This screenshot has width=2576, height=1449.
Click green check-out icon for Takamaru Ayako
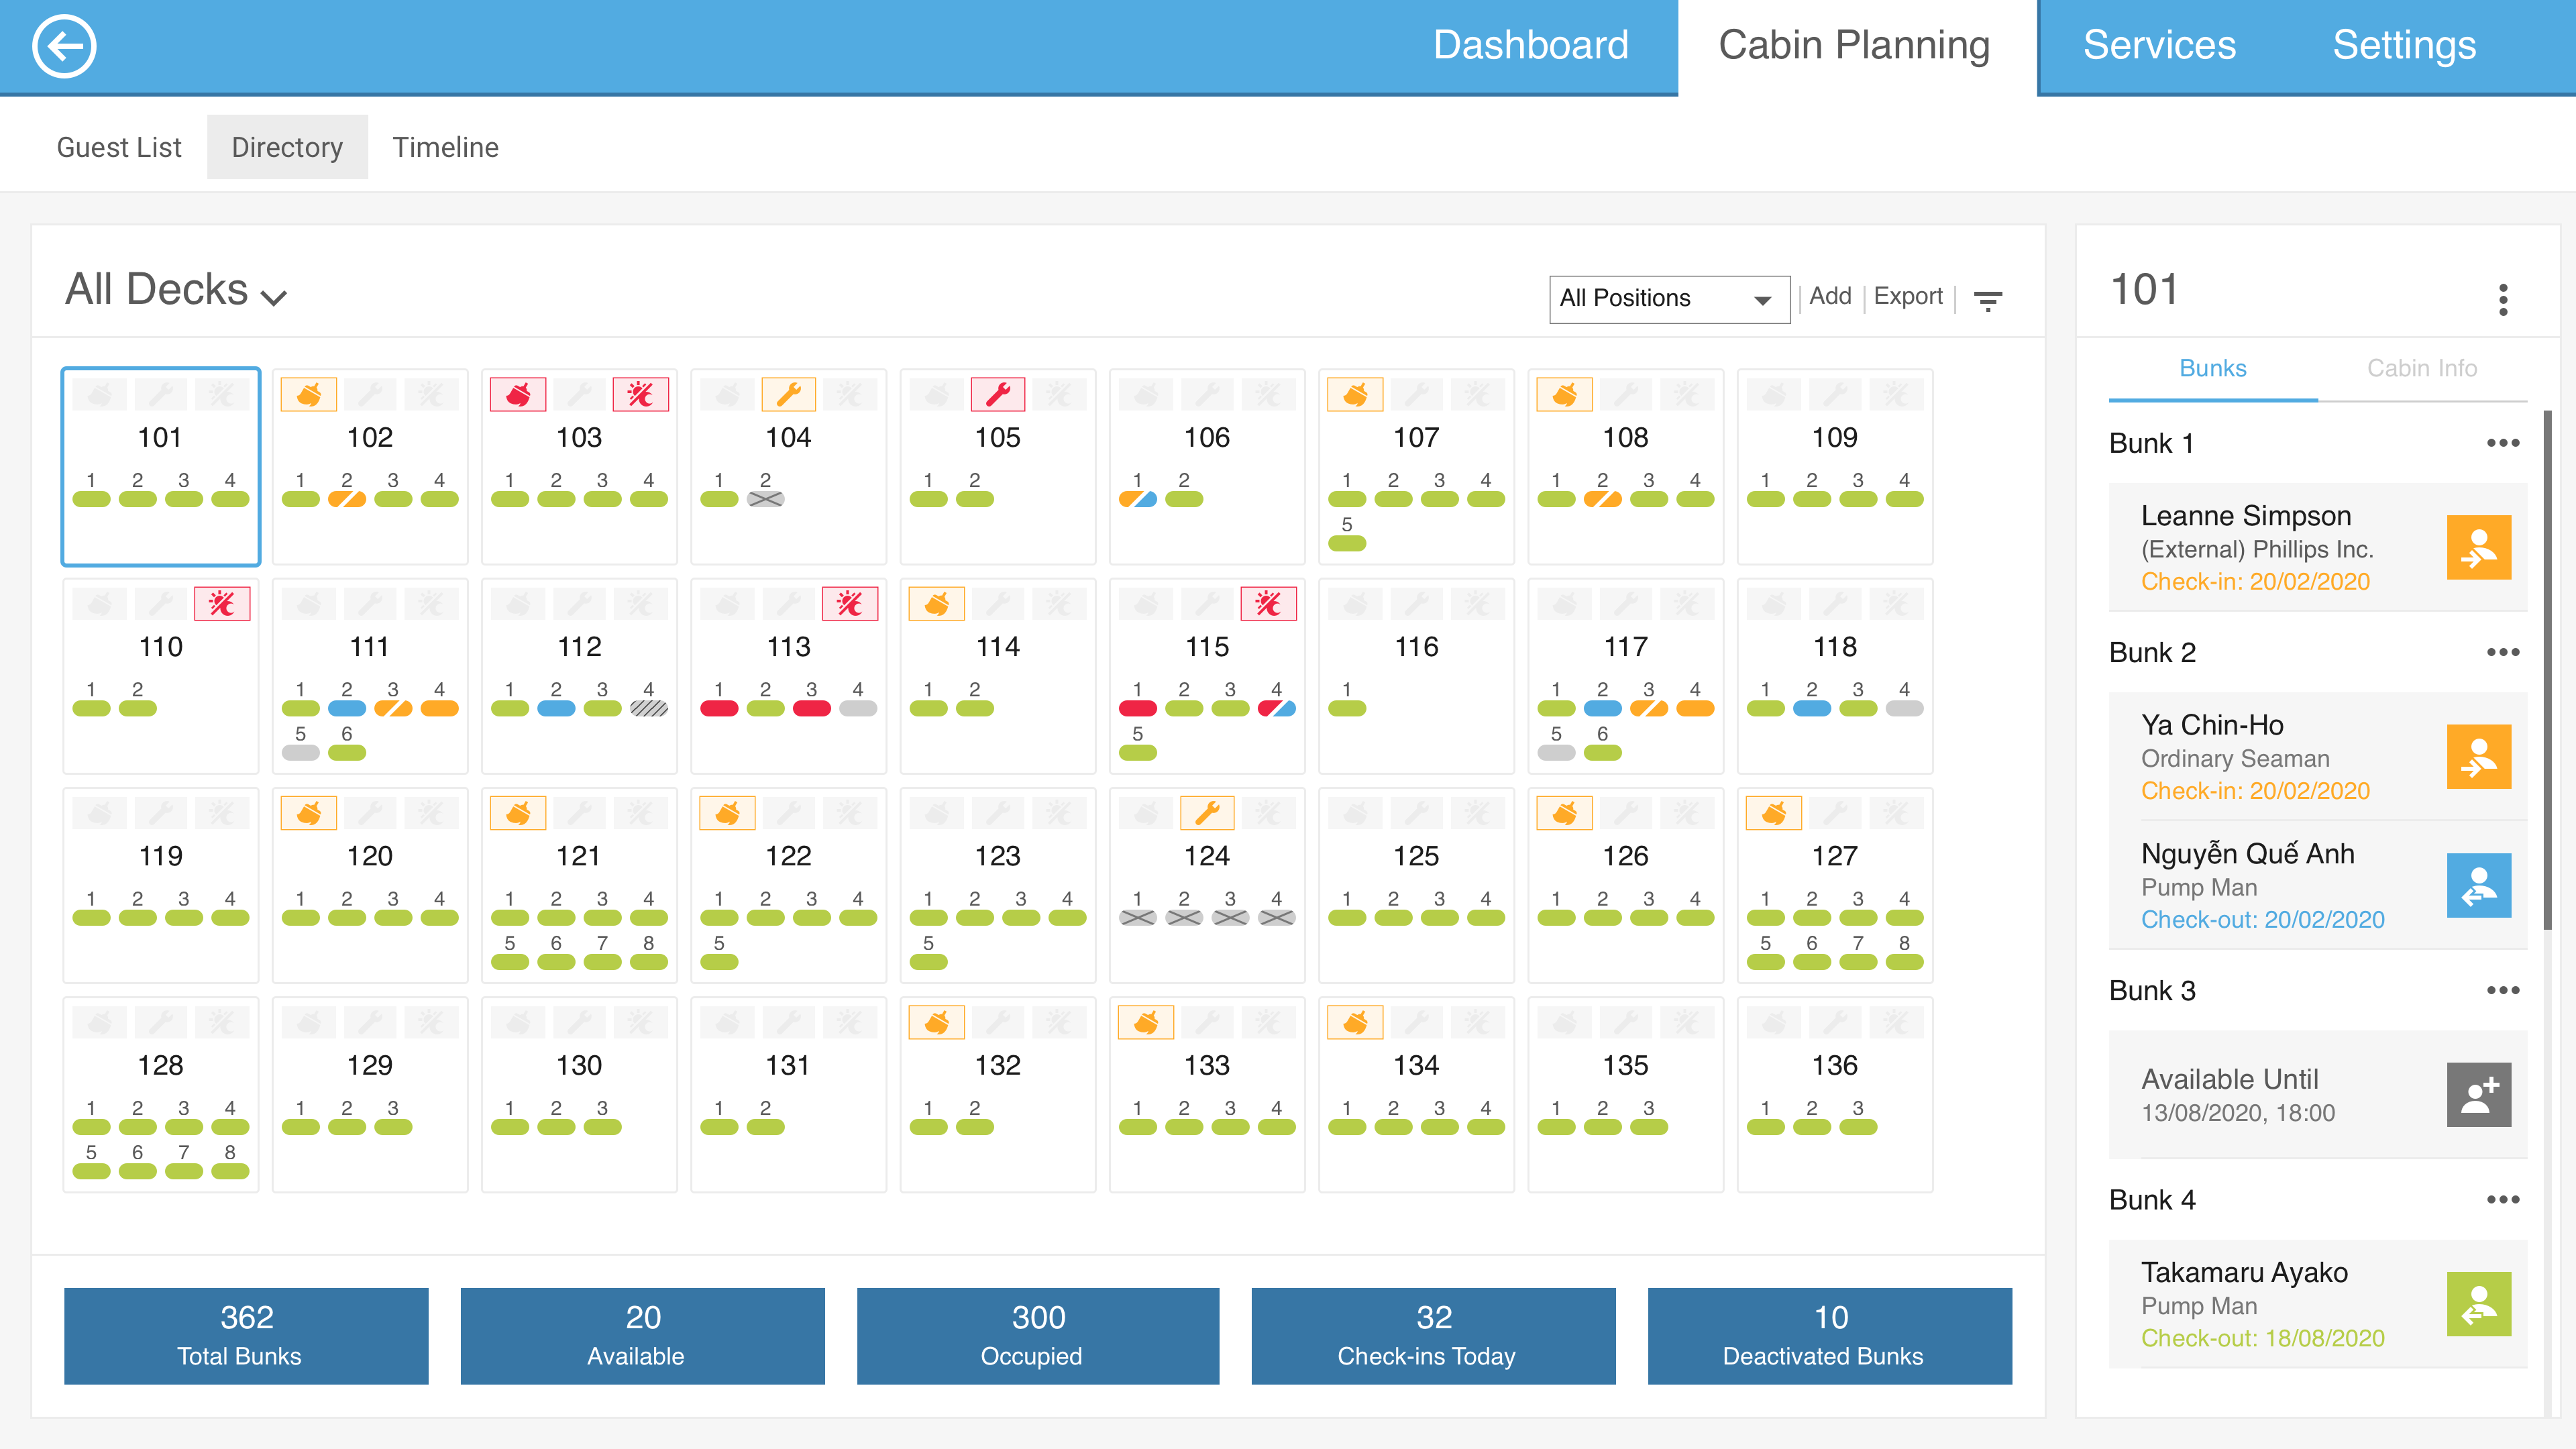tap(2478, 1304)
